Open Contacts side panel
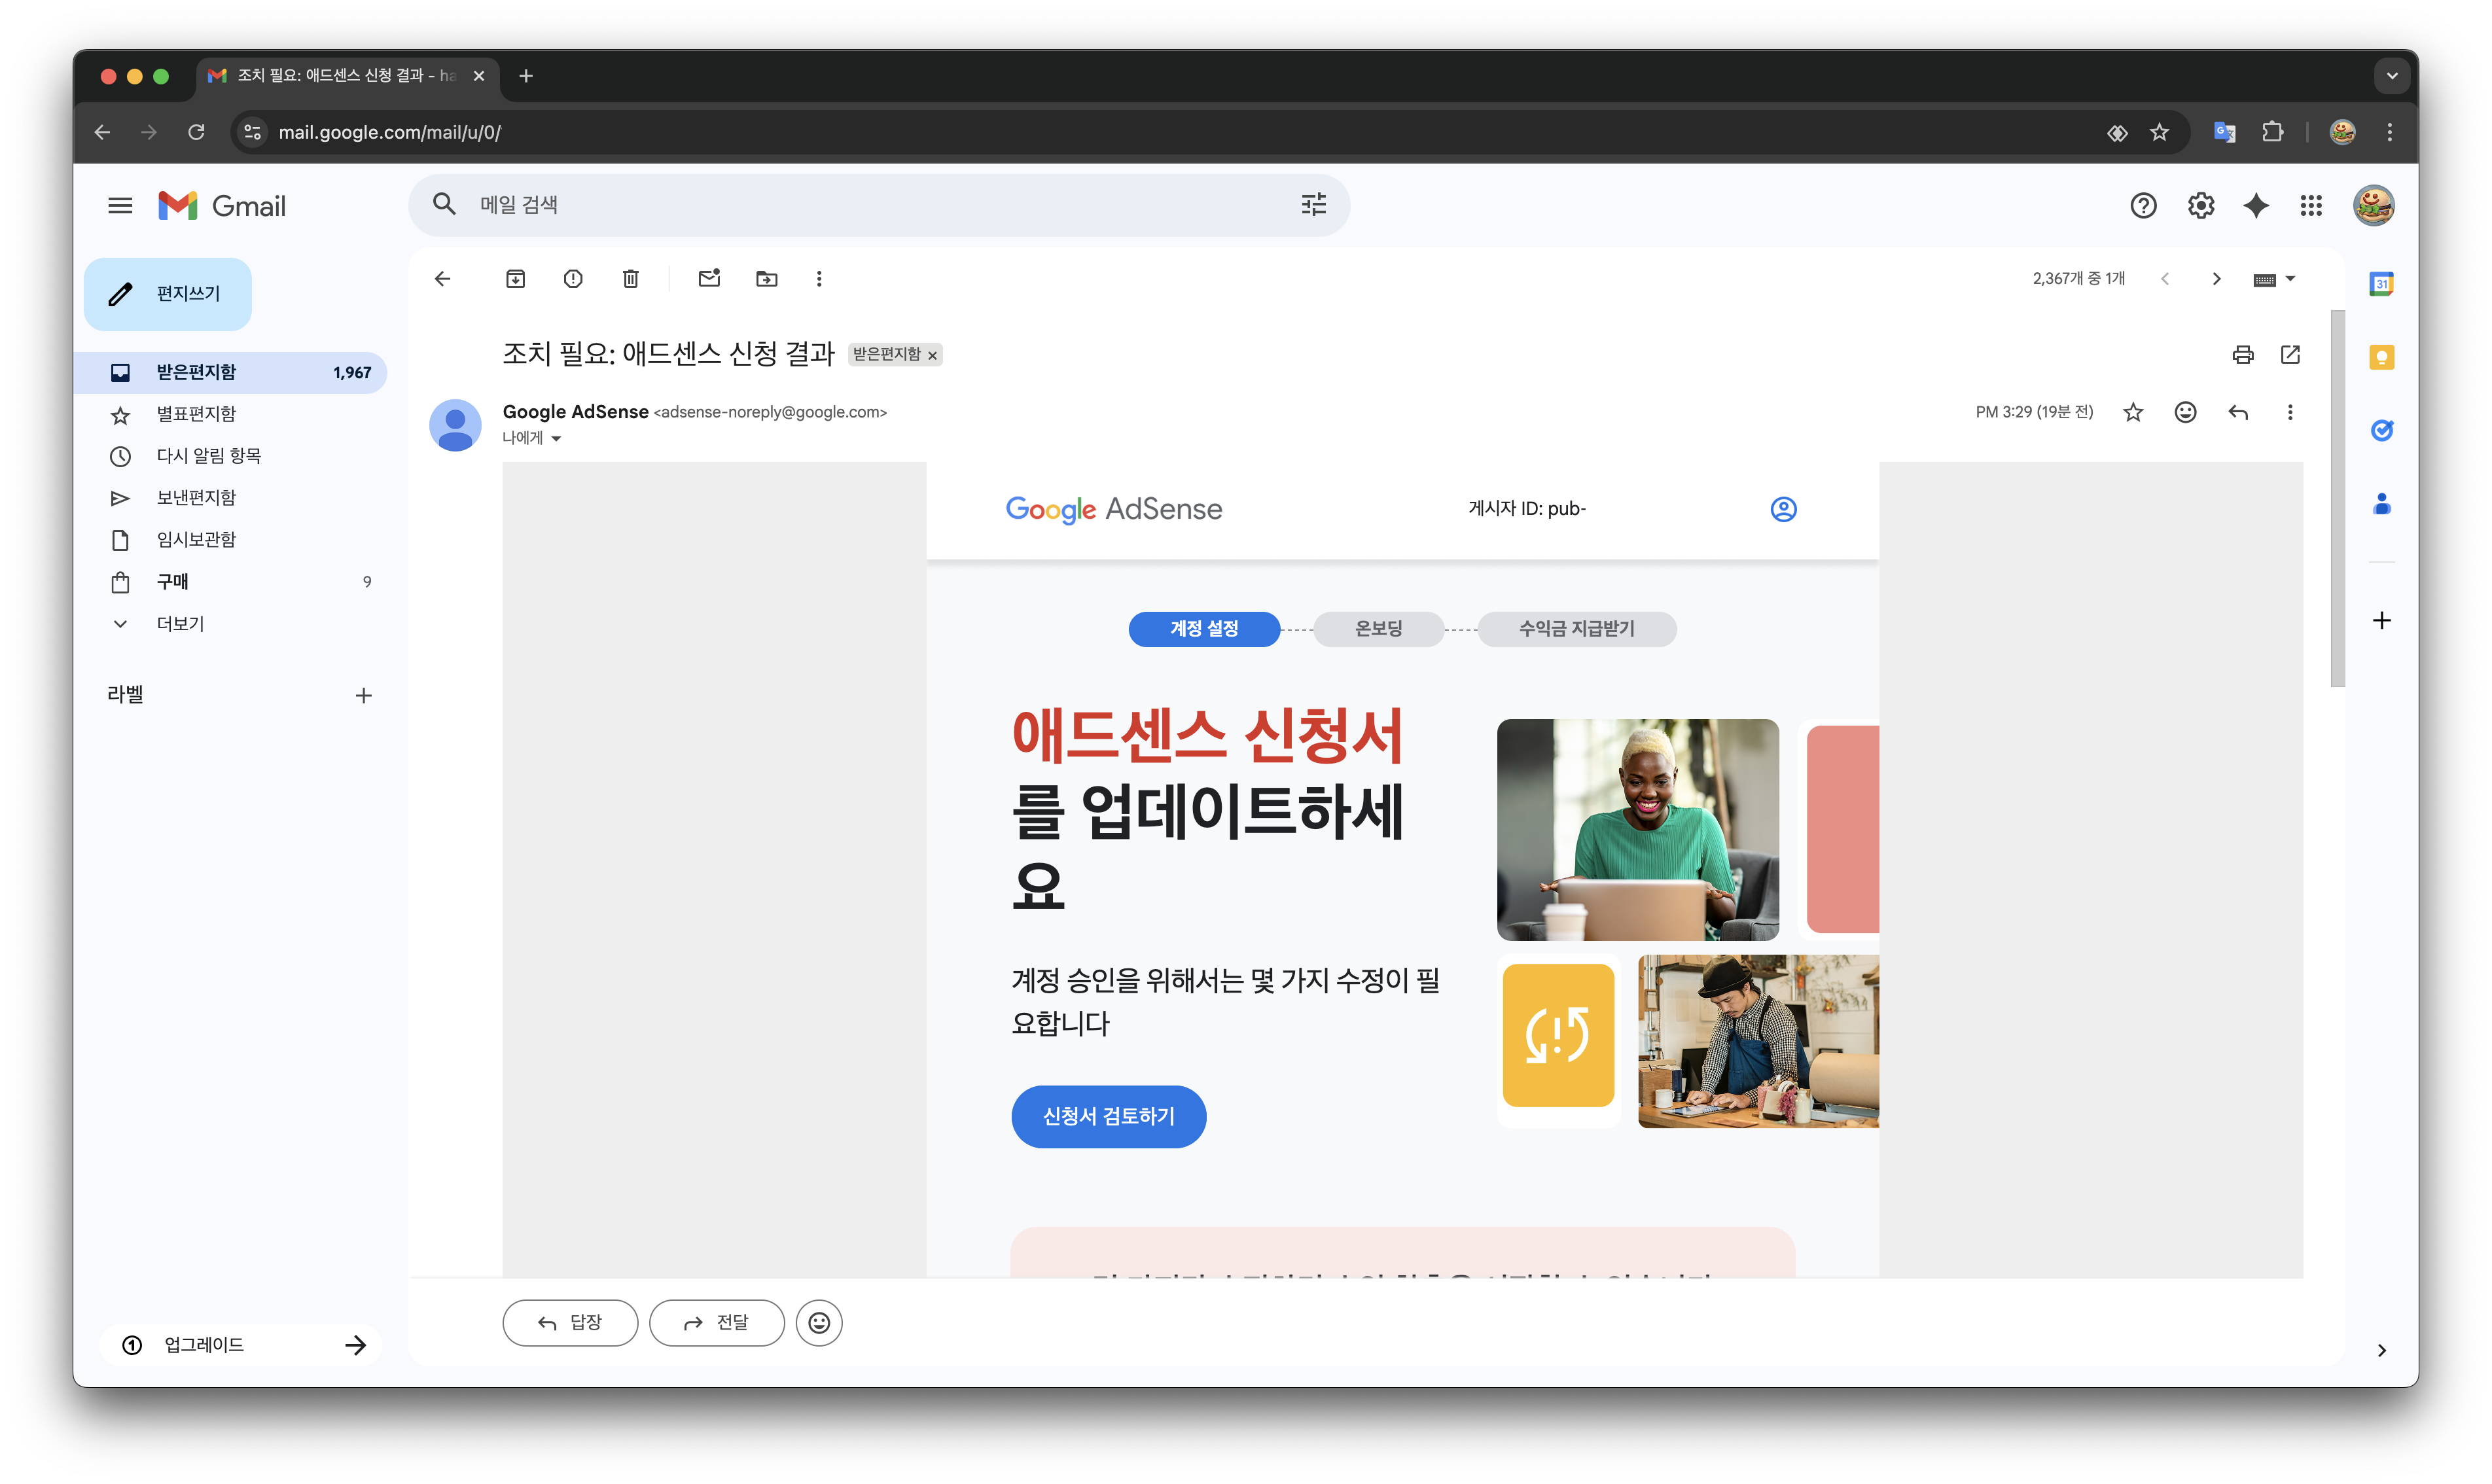This screenshot has height=1484, width=2492. 2382,504
